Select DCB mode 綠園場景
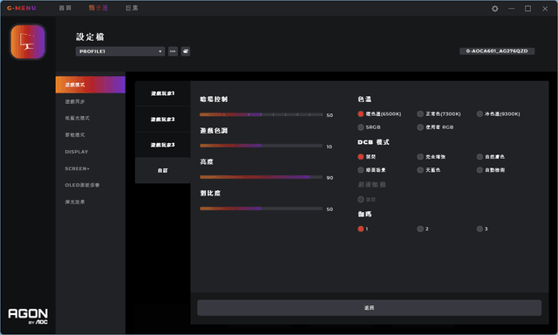The height and width of the screenshot is (335, 558). [360, 170]
